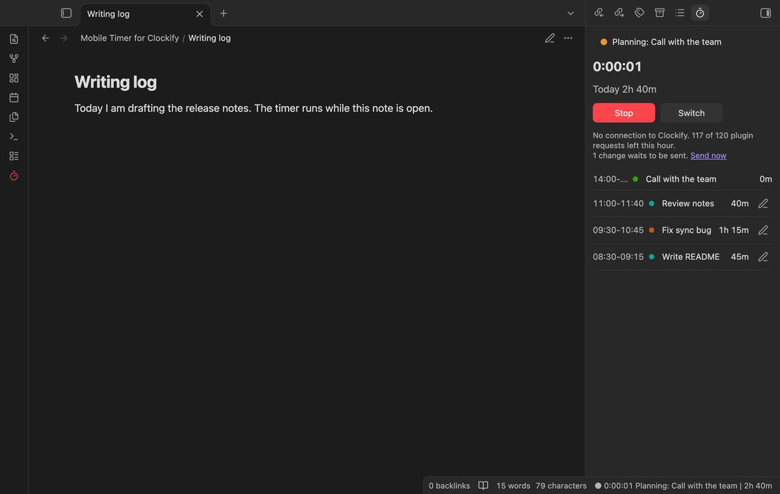This screenshot has width=780, height=494.
Task: Click Writing log in the breadcrumb path
Action: pyautogui.click(x=209, y=38)
